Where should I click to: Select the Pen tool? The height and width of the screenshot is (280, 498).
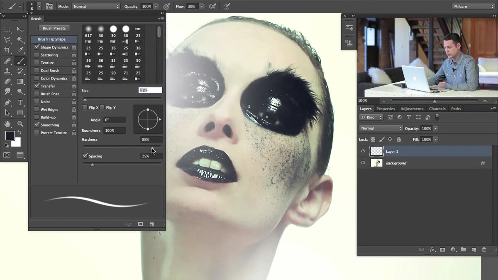click(x=7, y=103)
